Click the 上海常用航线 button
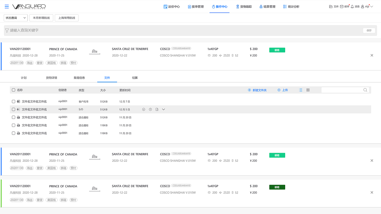Image resolution: width=381 pixels, height=214 pixels. (x=67, y=18)
